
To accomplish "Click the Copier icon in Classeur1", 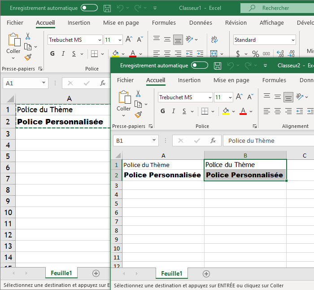I will pos(28,47).
